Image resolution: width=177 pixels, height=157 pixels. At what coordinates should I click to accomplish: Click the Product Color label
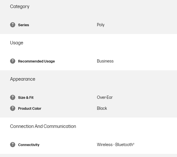(x=30, y=109)
